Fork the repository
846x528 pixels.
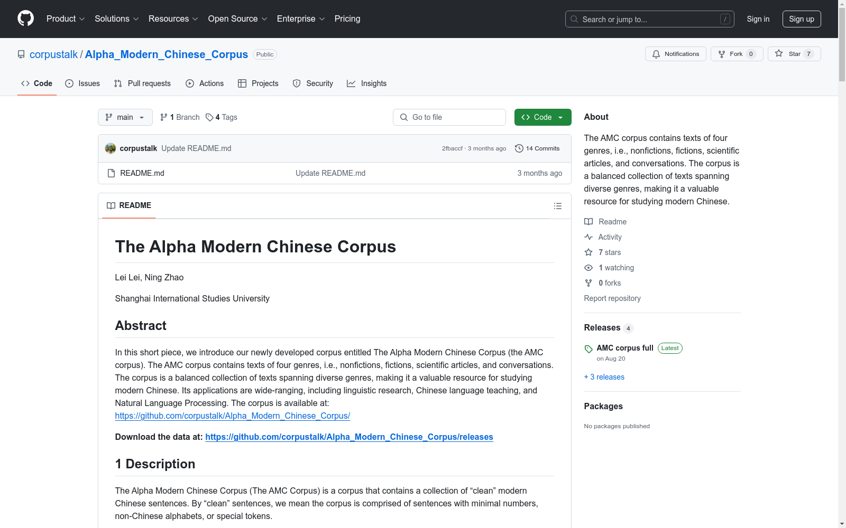tap(737, 54)
